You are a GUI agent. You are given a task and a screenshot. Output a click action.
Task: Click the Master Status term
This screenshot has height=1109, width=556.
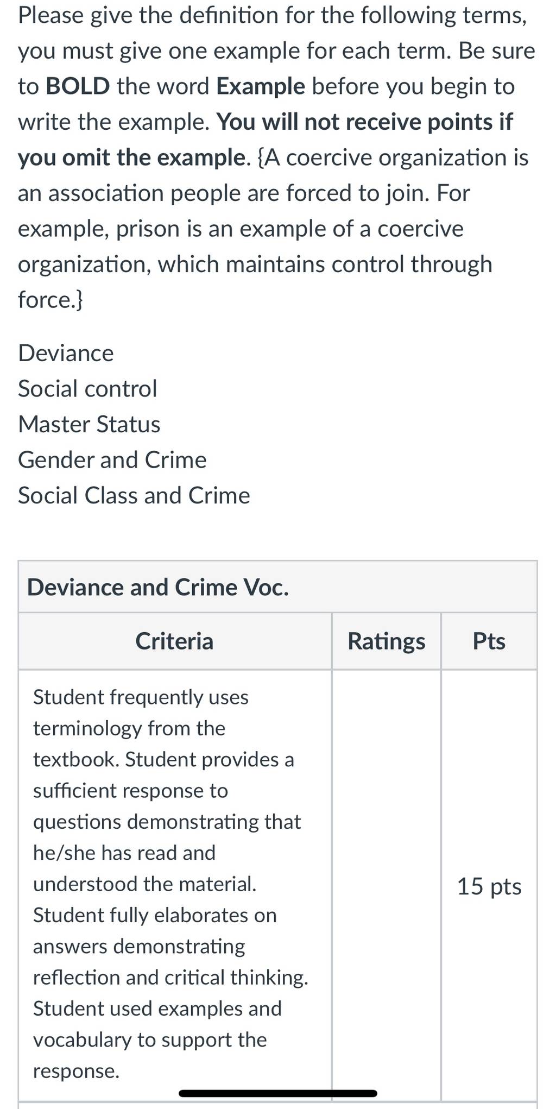point(89,424)
